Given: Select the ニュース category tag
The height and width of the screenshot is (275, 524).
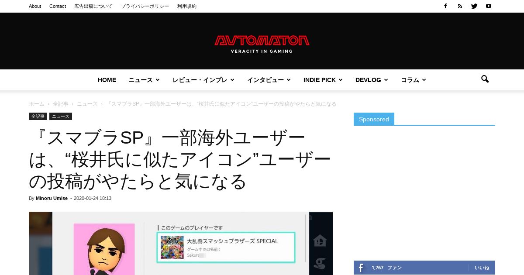Looking at the screenshot, I should click(61, 117).
